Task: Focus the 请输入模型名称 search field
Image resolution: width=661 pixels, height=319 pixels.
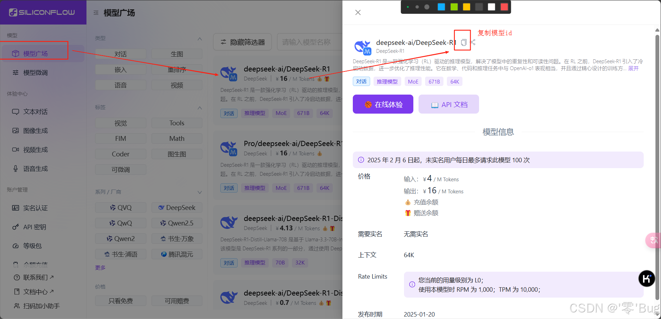Action: click(310, 42)
